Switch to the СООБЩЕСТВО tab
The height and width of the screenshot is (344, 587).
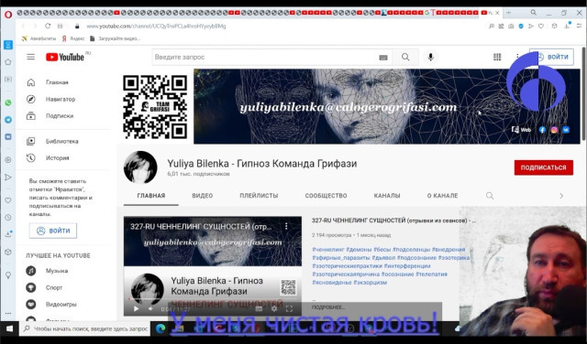[x=327, y=196]
